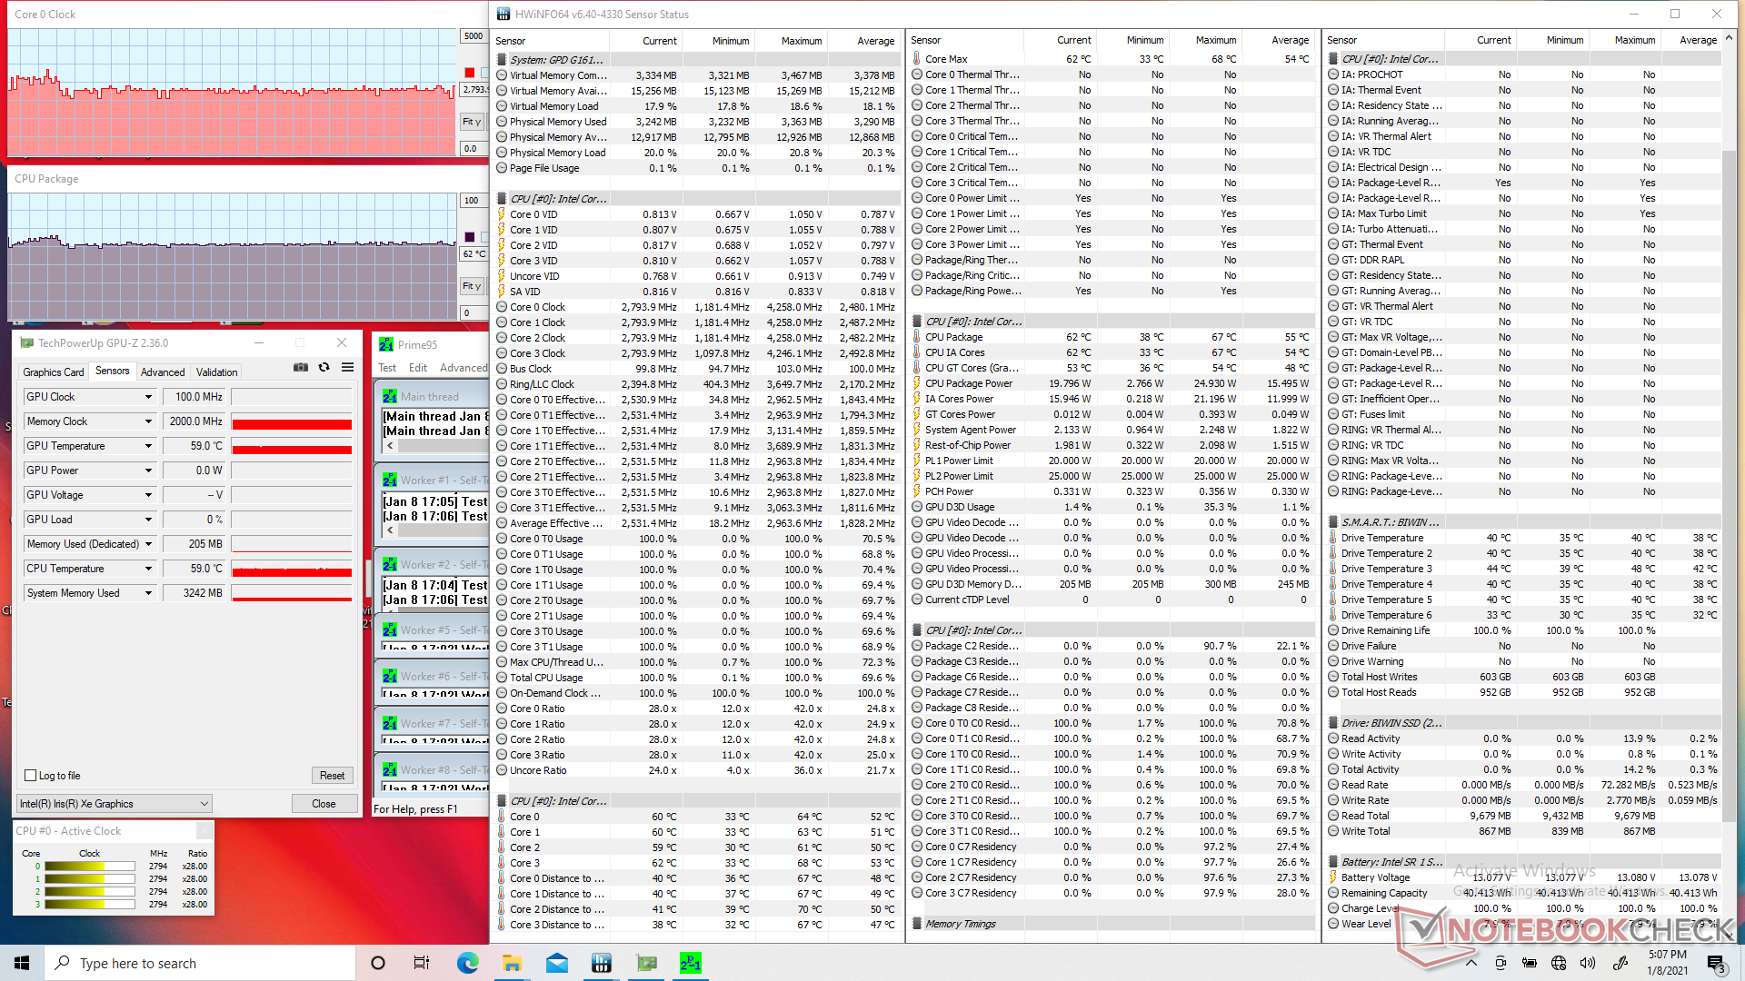Image resolution: width=1745 pixels, height=981 pixels.
Task: Open the GPU-Z hamburger menu
Action: click(347, 368)
